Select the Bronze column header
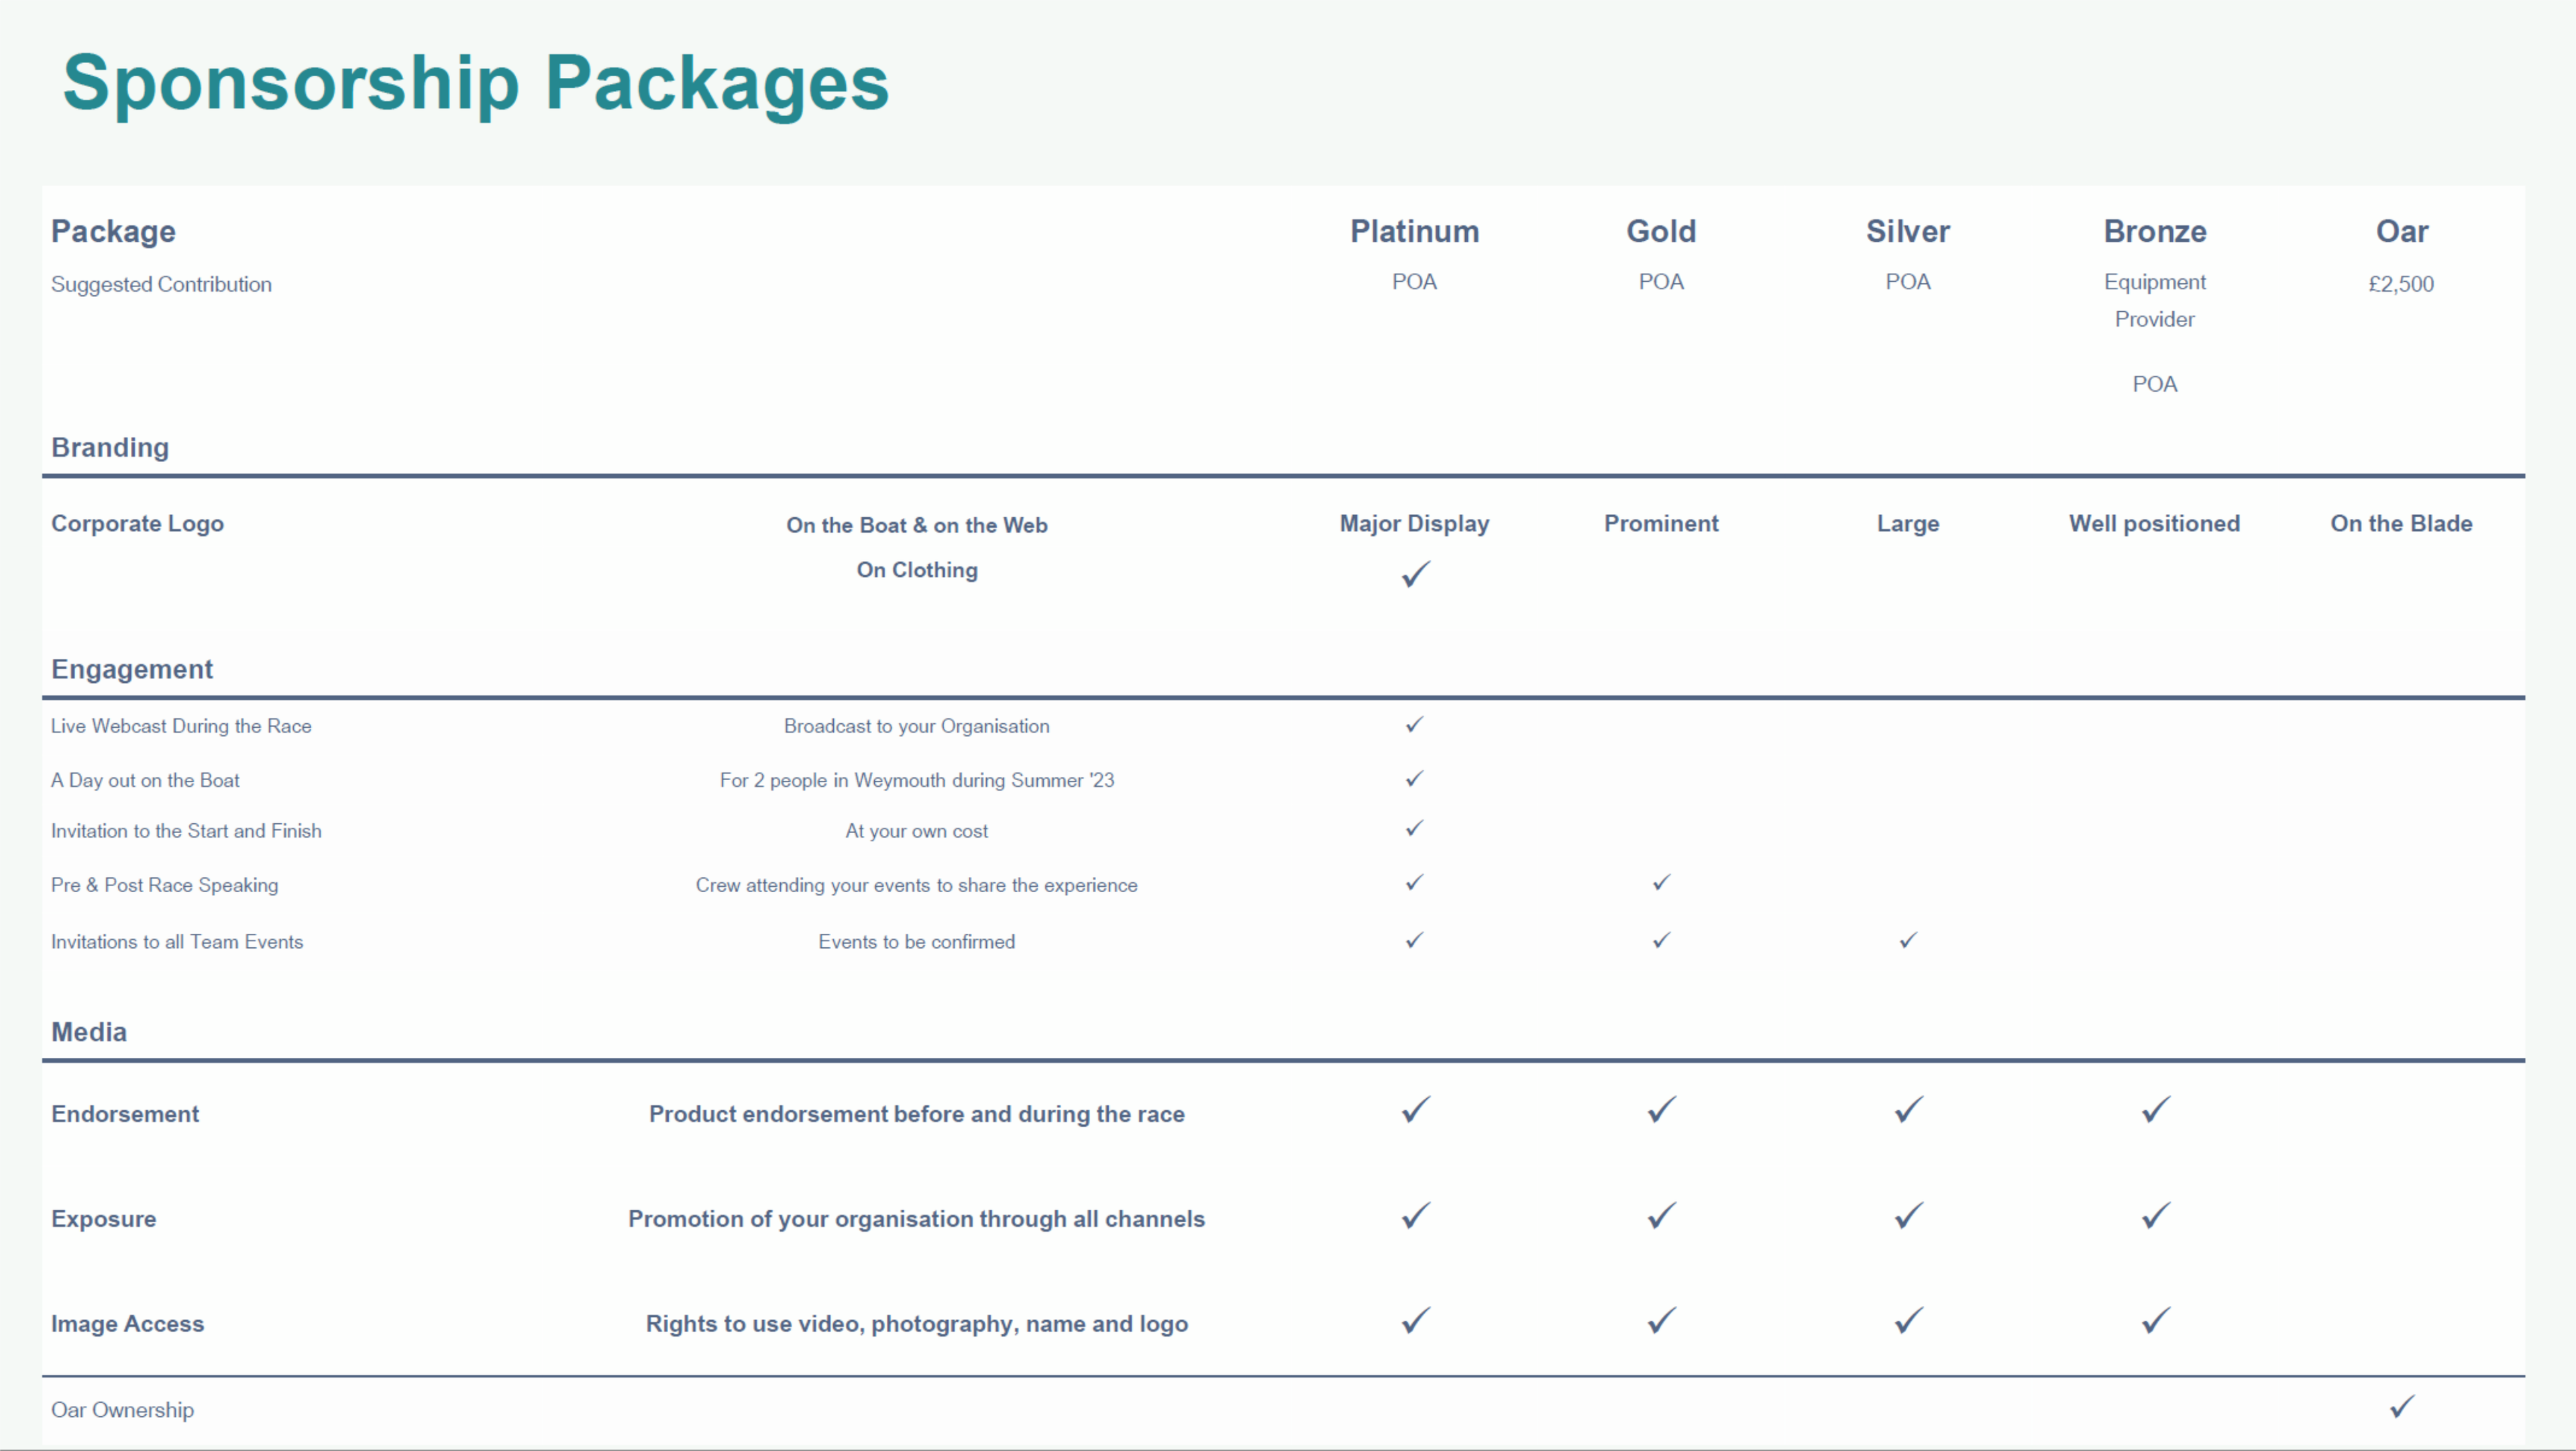Viewport: 2576px width, 1451px height. [2155, 232]
